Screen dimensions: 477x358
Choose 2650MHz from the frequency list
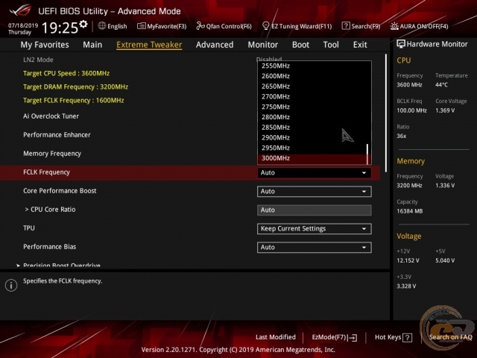(x=312, y=87)
